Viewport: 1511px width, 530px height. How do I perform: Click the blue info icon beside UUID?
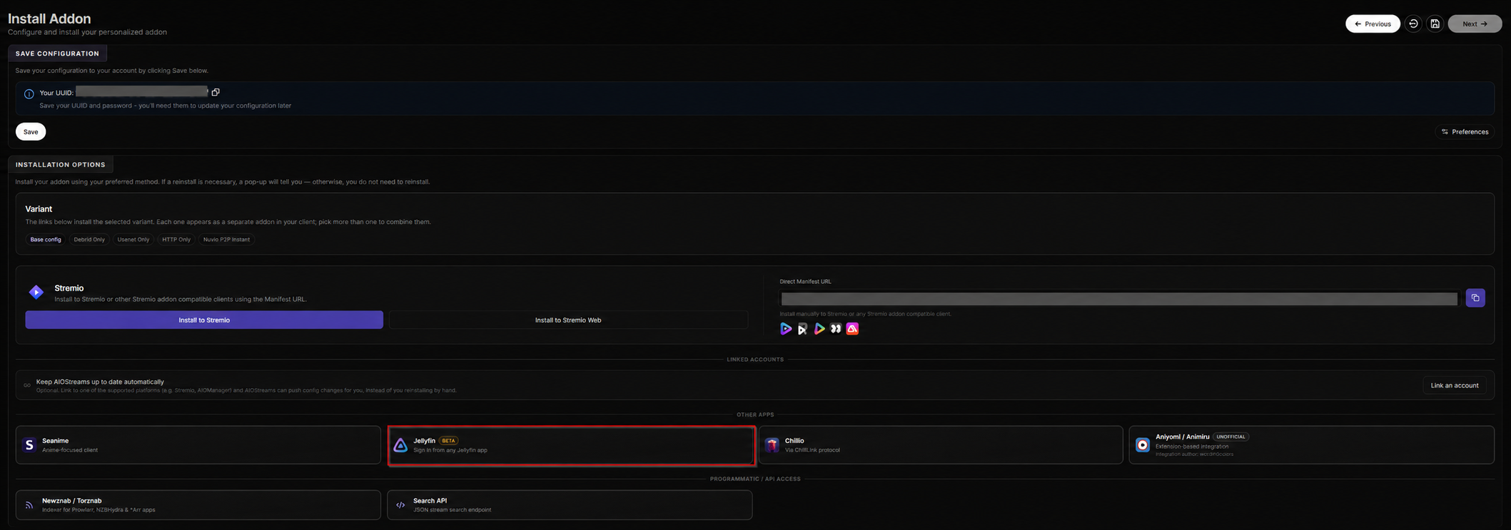click(x=29, y=94)
